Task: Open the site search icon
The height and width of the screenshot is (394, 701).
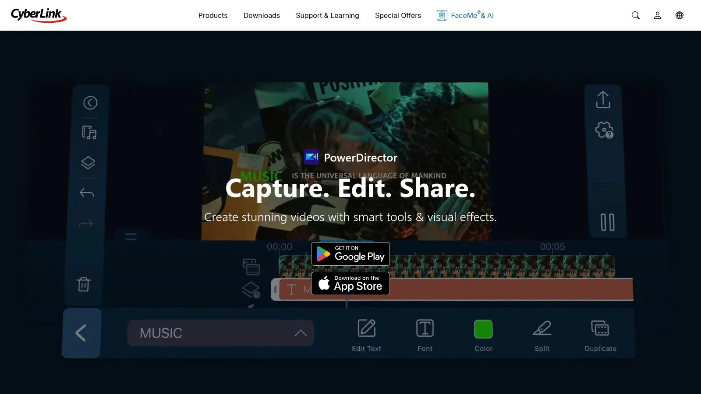Action: 636,15
